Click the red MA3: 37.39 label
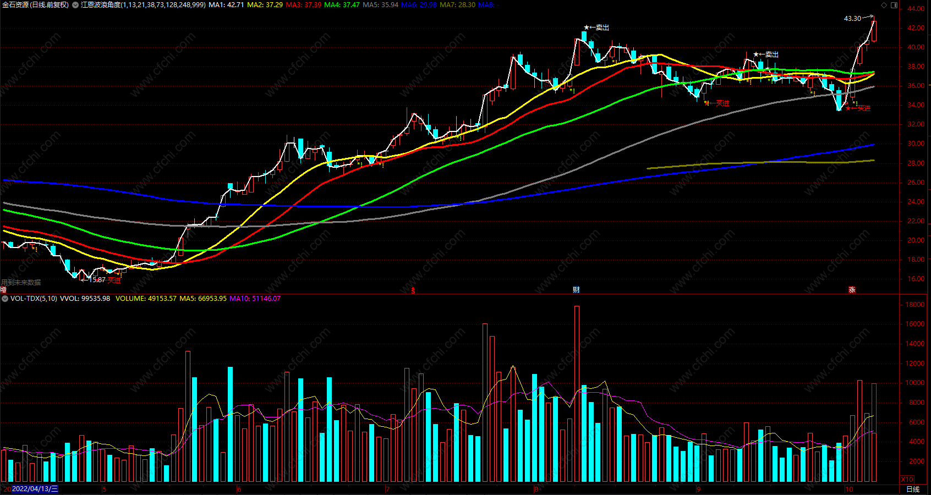Viewport: 931px width, 495px height. pos(304,4)
